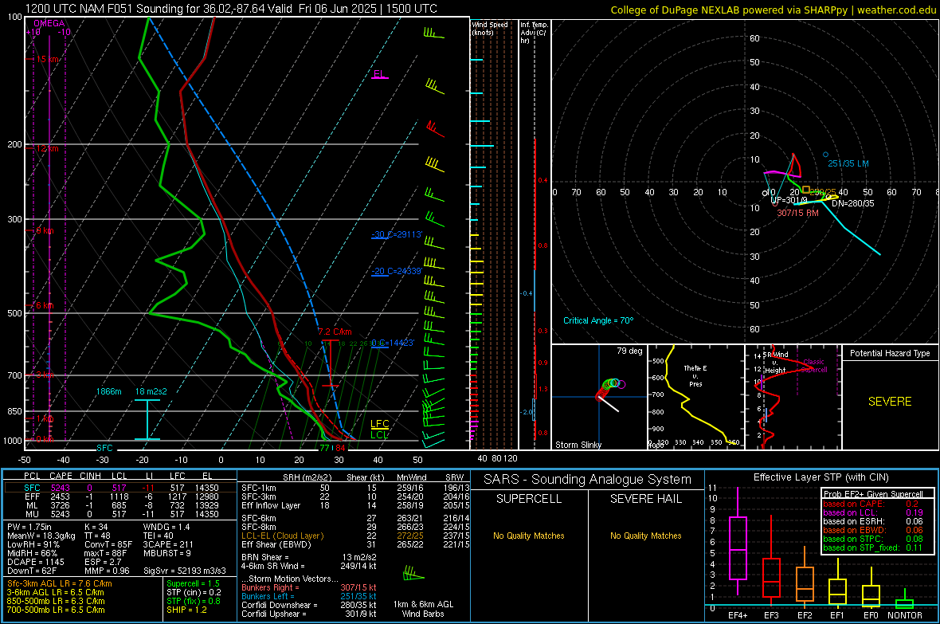Click the Eff Inflow Layer row label

tap(270, 505)
